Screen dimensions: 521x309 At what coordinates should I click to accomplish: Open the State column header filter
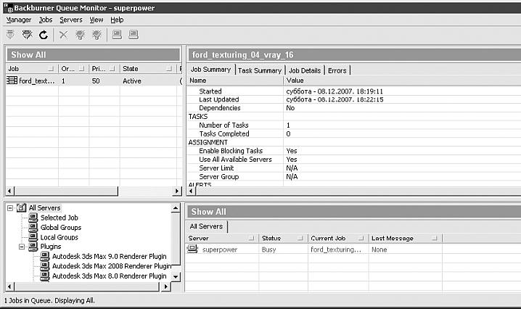pyautogui.click(x=170, y=69)
